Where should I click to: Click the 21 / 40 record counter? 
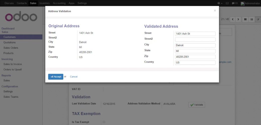click(225, 19)
